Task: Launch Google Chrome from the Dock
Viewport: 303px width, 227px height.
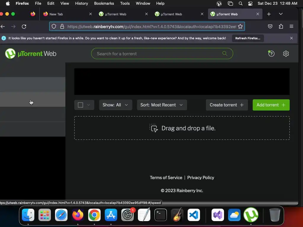Action: pos(94,215)
